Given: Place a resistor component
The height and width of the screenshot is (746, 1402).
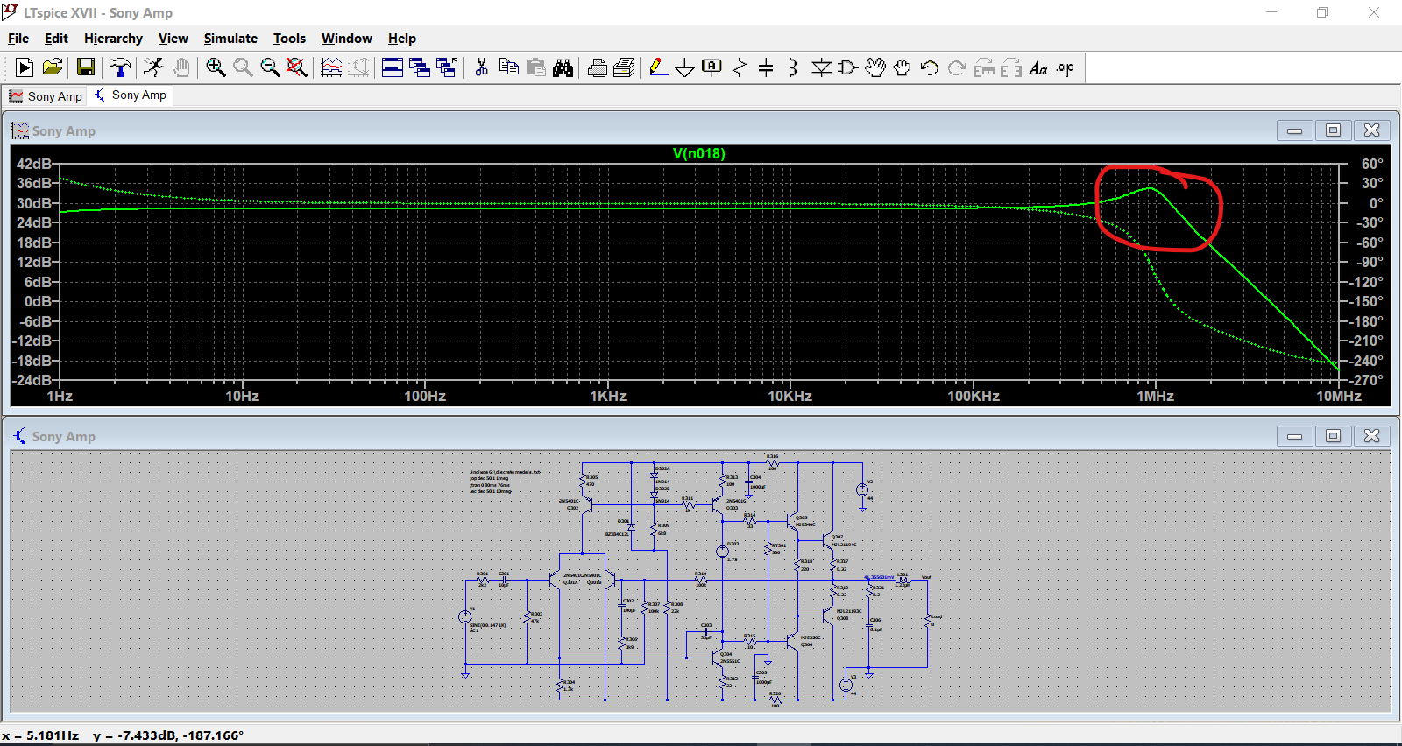Looking at the screenshot, I should (740, 67).
